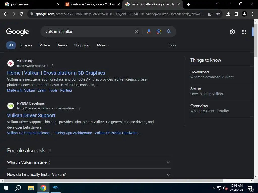
Task: Open the Learn sitelink
Action: pos(42,90)
